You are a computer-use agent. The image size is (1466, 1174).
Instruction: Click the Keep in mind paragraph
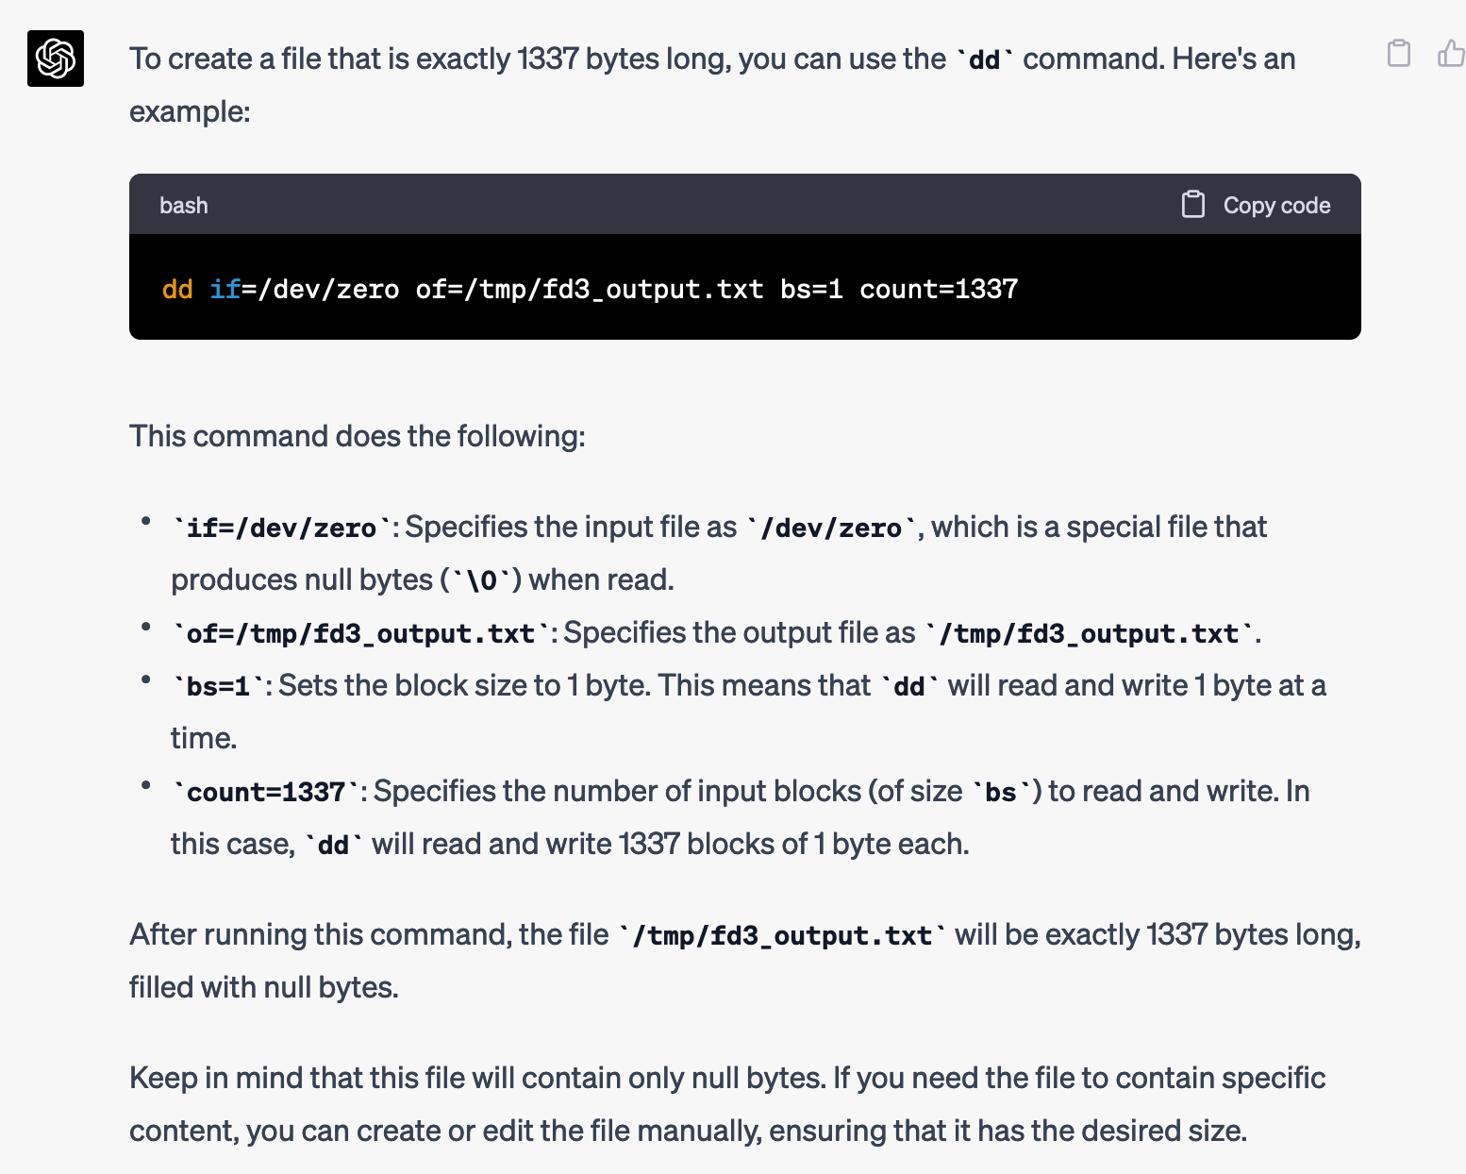(727, 1104)
